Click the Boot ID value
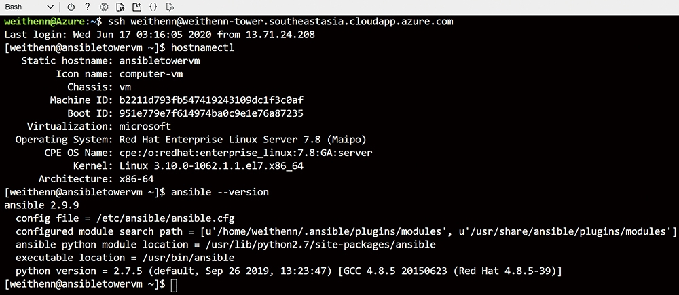679x295 pixels. click(x=211, y=113)
